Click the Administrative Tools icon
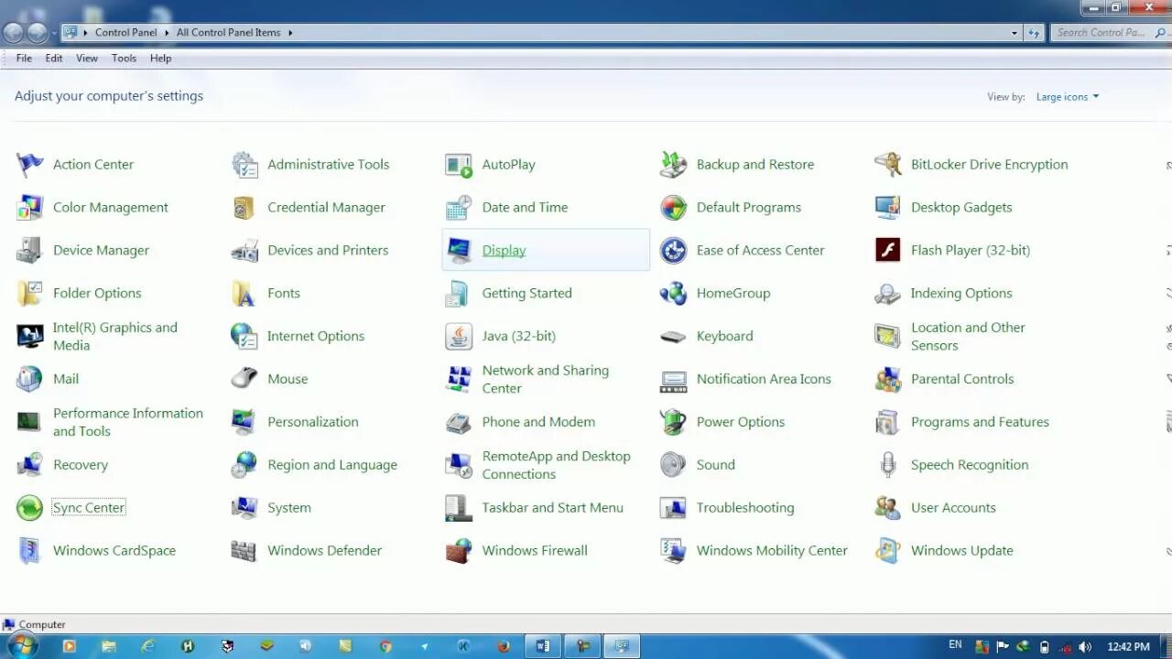1172x659 pixels. (x=244, y=165)
